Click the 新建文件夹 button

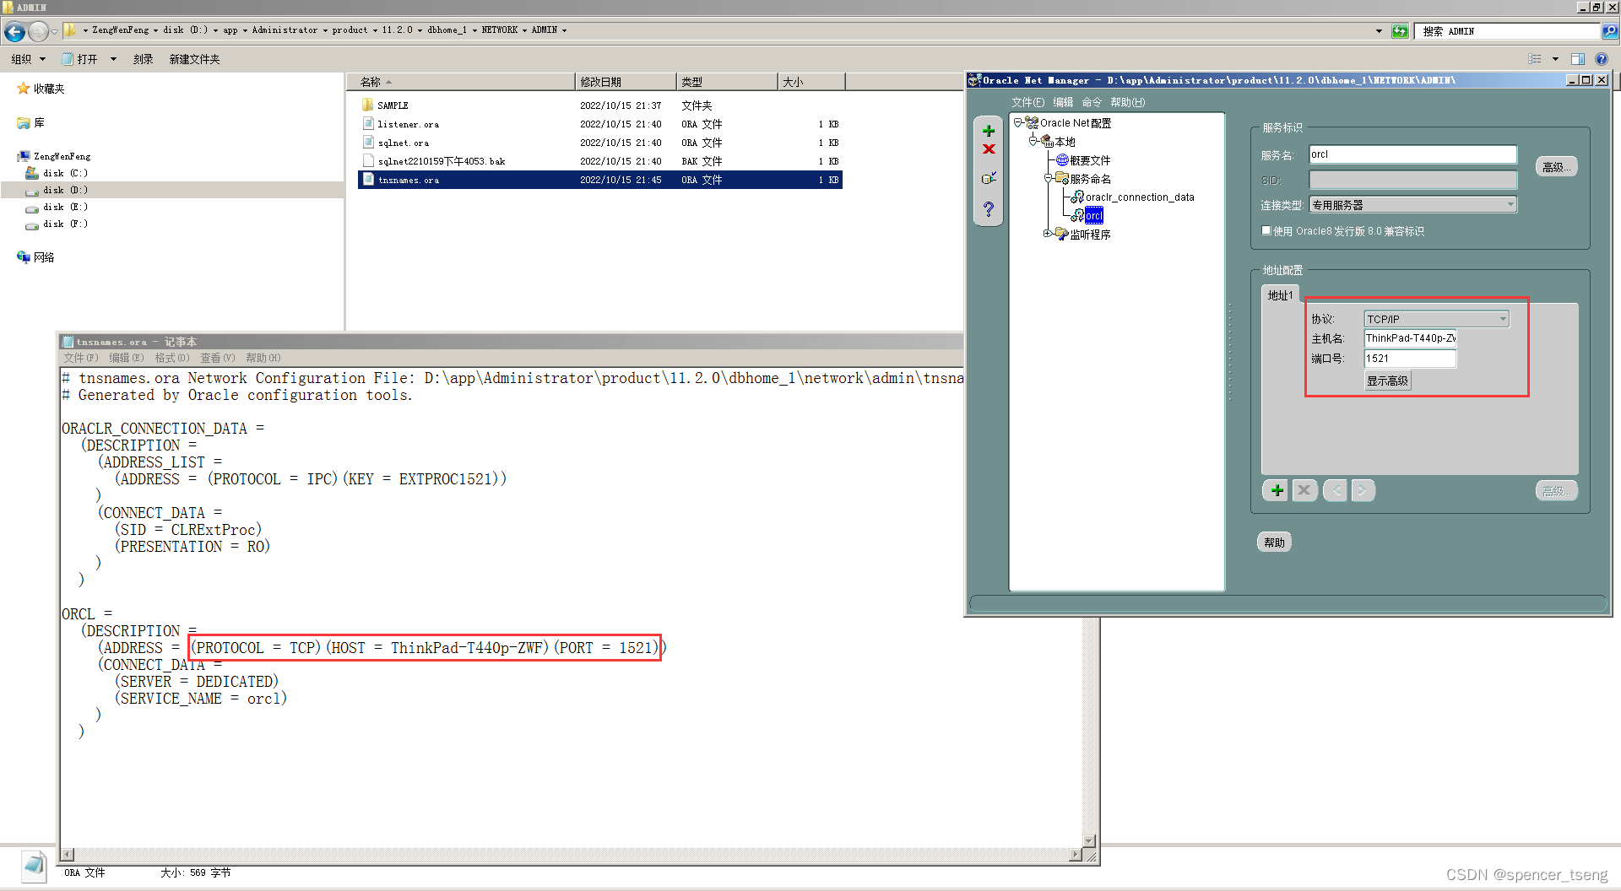click(194, 59)
